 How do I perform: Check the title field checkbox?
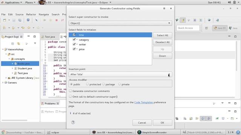(74, 35)
